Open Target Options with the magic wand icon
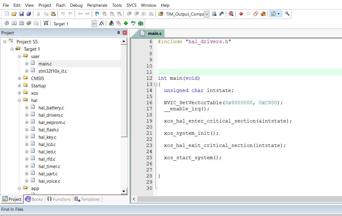 click(x=102, y=23)
